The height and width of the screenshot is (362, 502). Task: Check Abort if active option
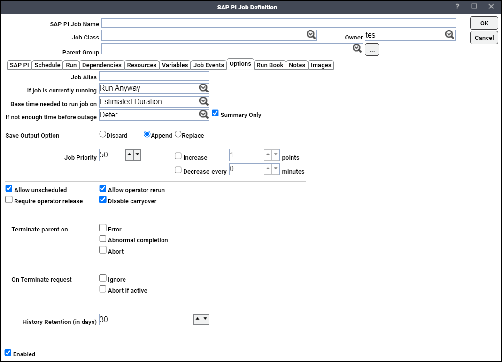(103, 289)
